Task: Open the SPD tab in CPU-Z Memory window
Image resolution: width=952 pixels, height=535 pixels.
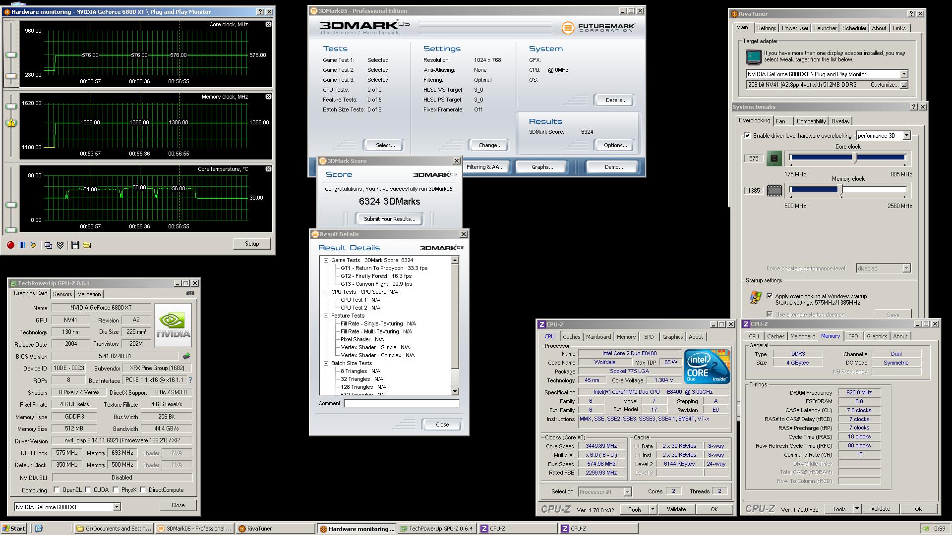Action: click(853, 336)
